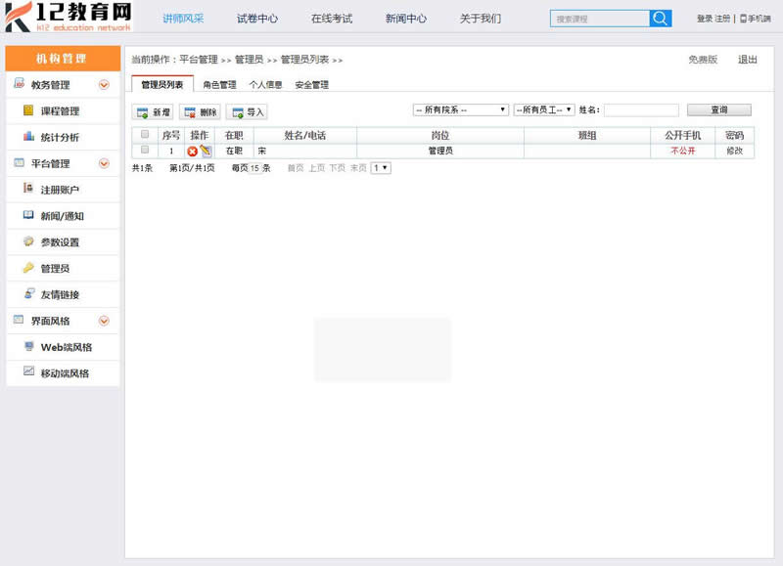
Task: Open the 所有员工 dropdown
Action: (544, 109)
